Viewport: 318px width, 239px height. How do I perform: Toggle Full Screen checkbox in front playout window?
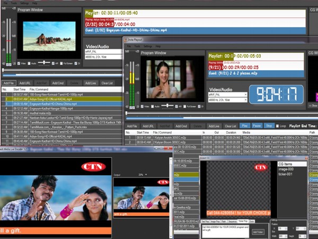[x=185, y=107]
